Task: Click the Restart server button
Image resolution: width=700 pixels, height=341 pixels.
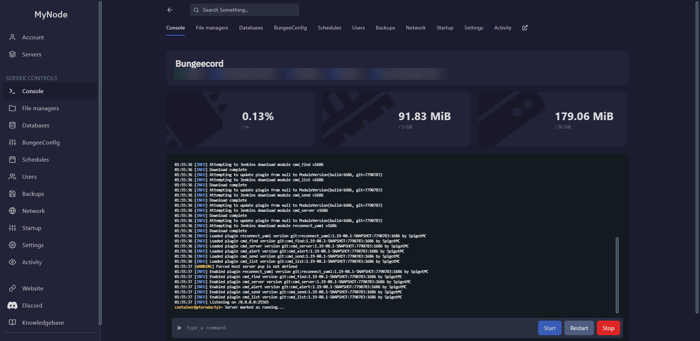Action: tap(579, 328)
